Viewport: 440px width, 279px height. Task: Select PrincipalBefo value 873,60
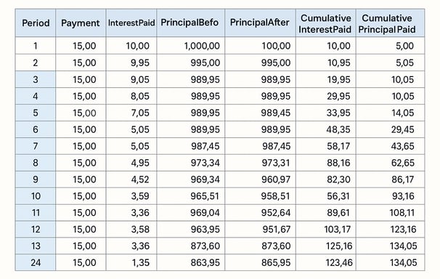[x=190, y=246]
